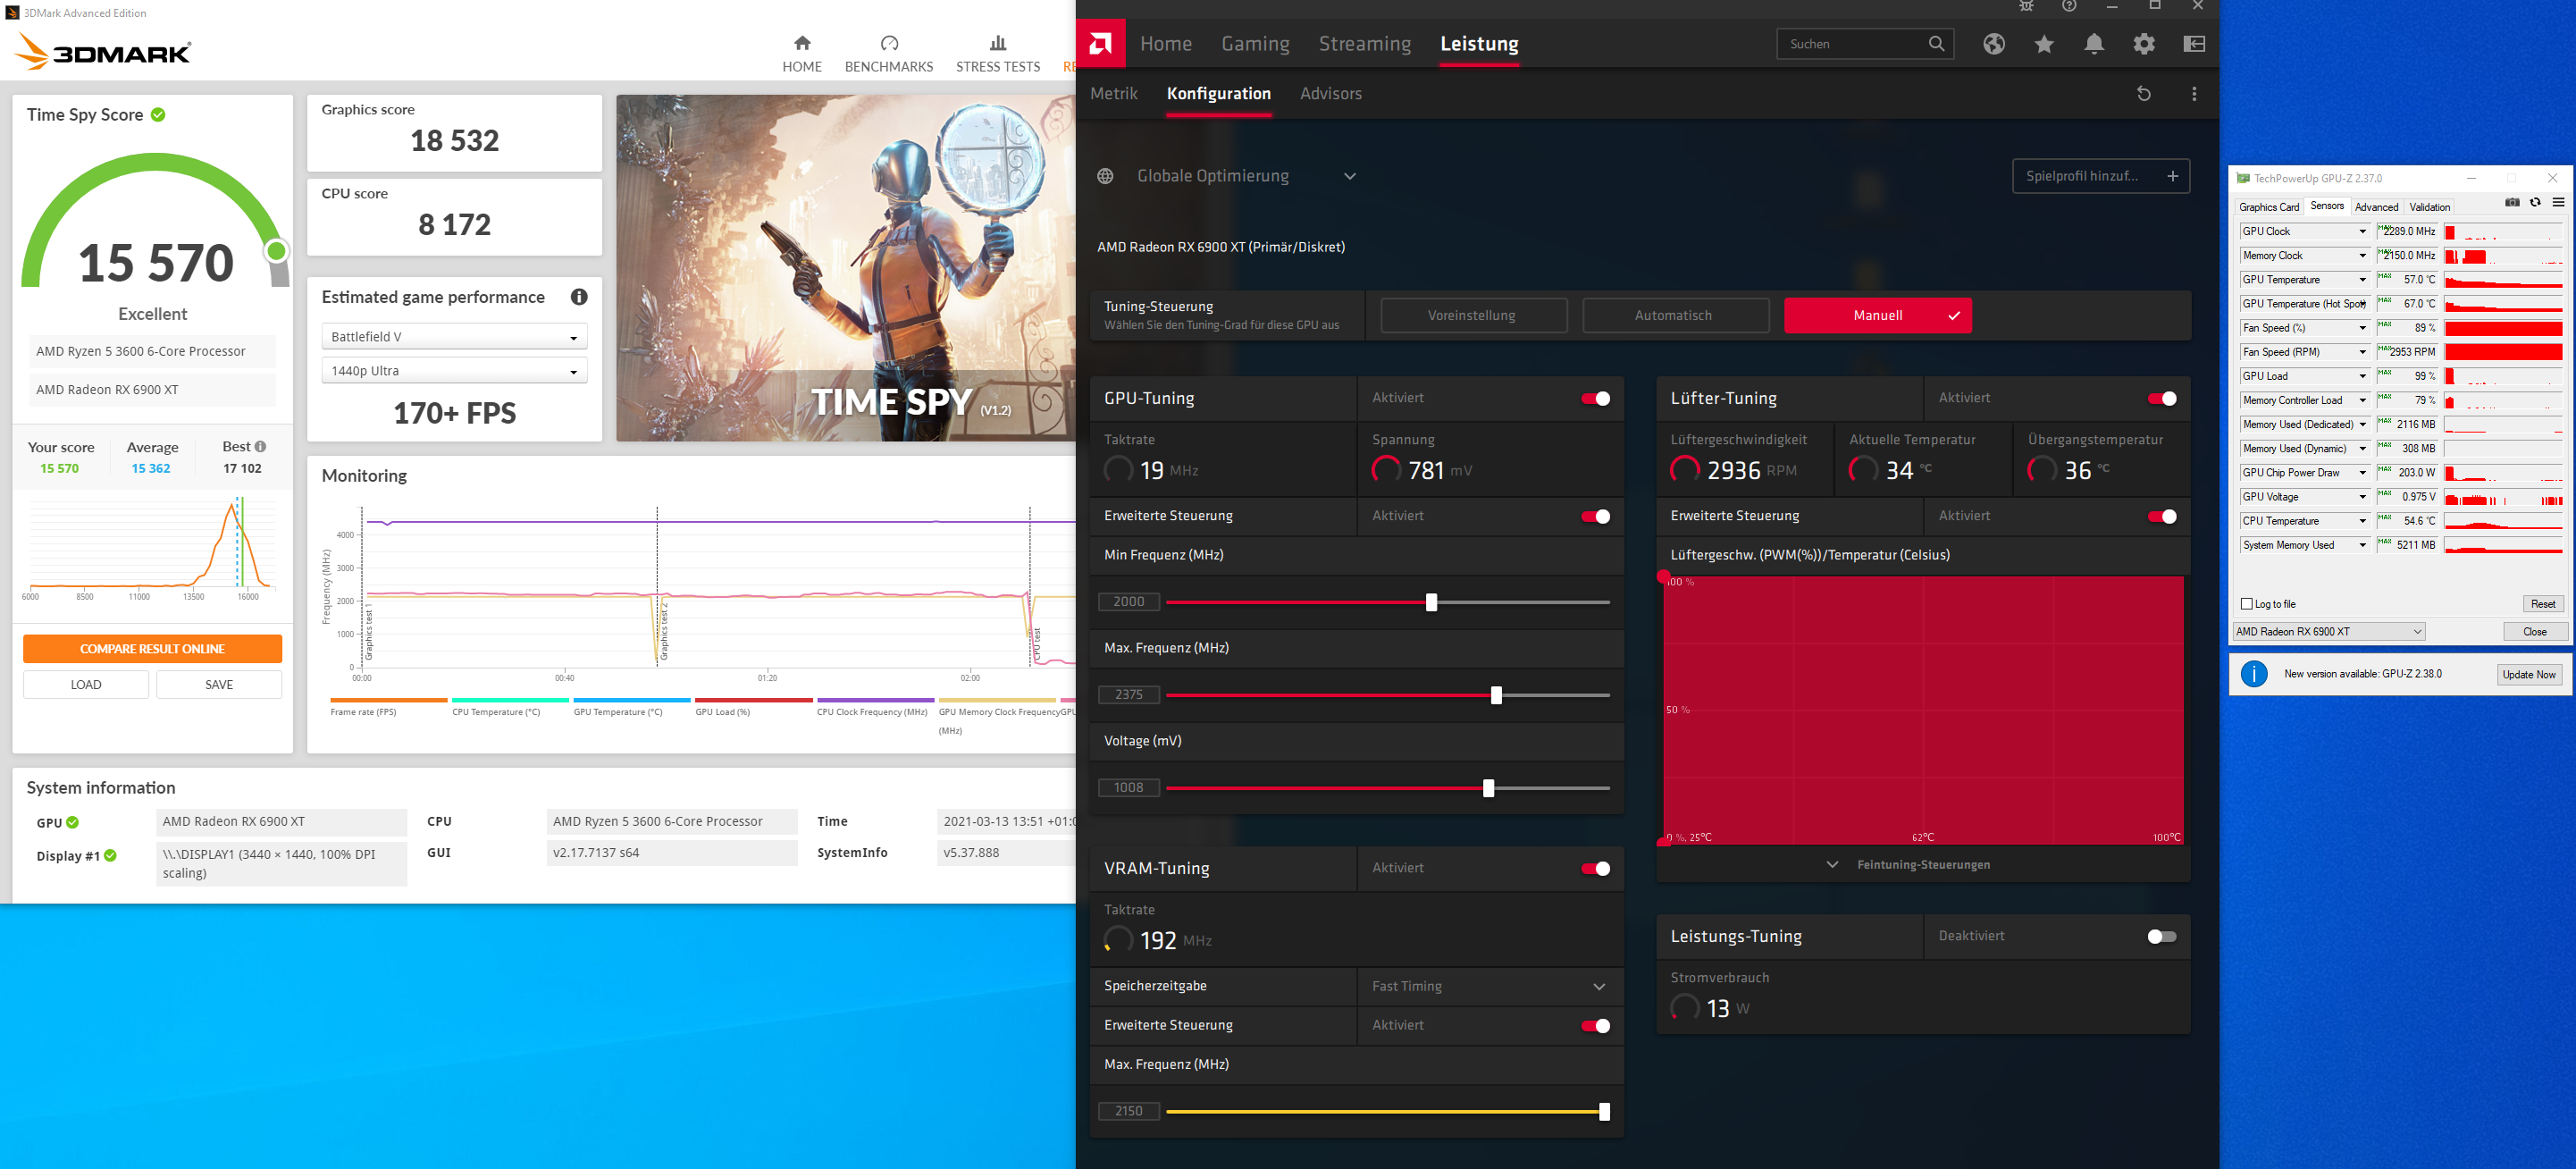The height and width of the screenshot is (1169, 2576).
Task: Open Radeon Software settings gear
Action: click(2143, 44)
